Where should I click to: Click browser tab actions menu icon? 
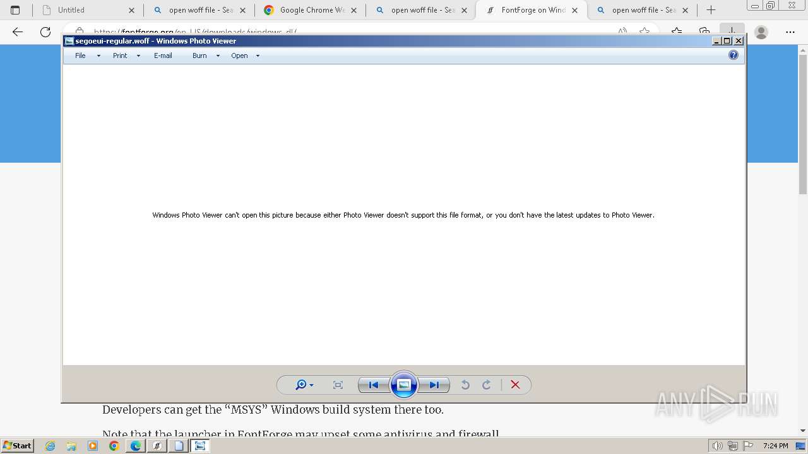(15, 10)
